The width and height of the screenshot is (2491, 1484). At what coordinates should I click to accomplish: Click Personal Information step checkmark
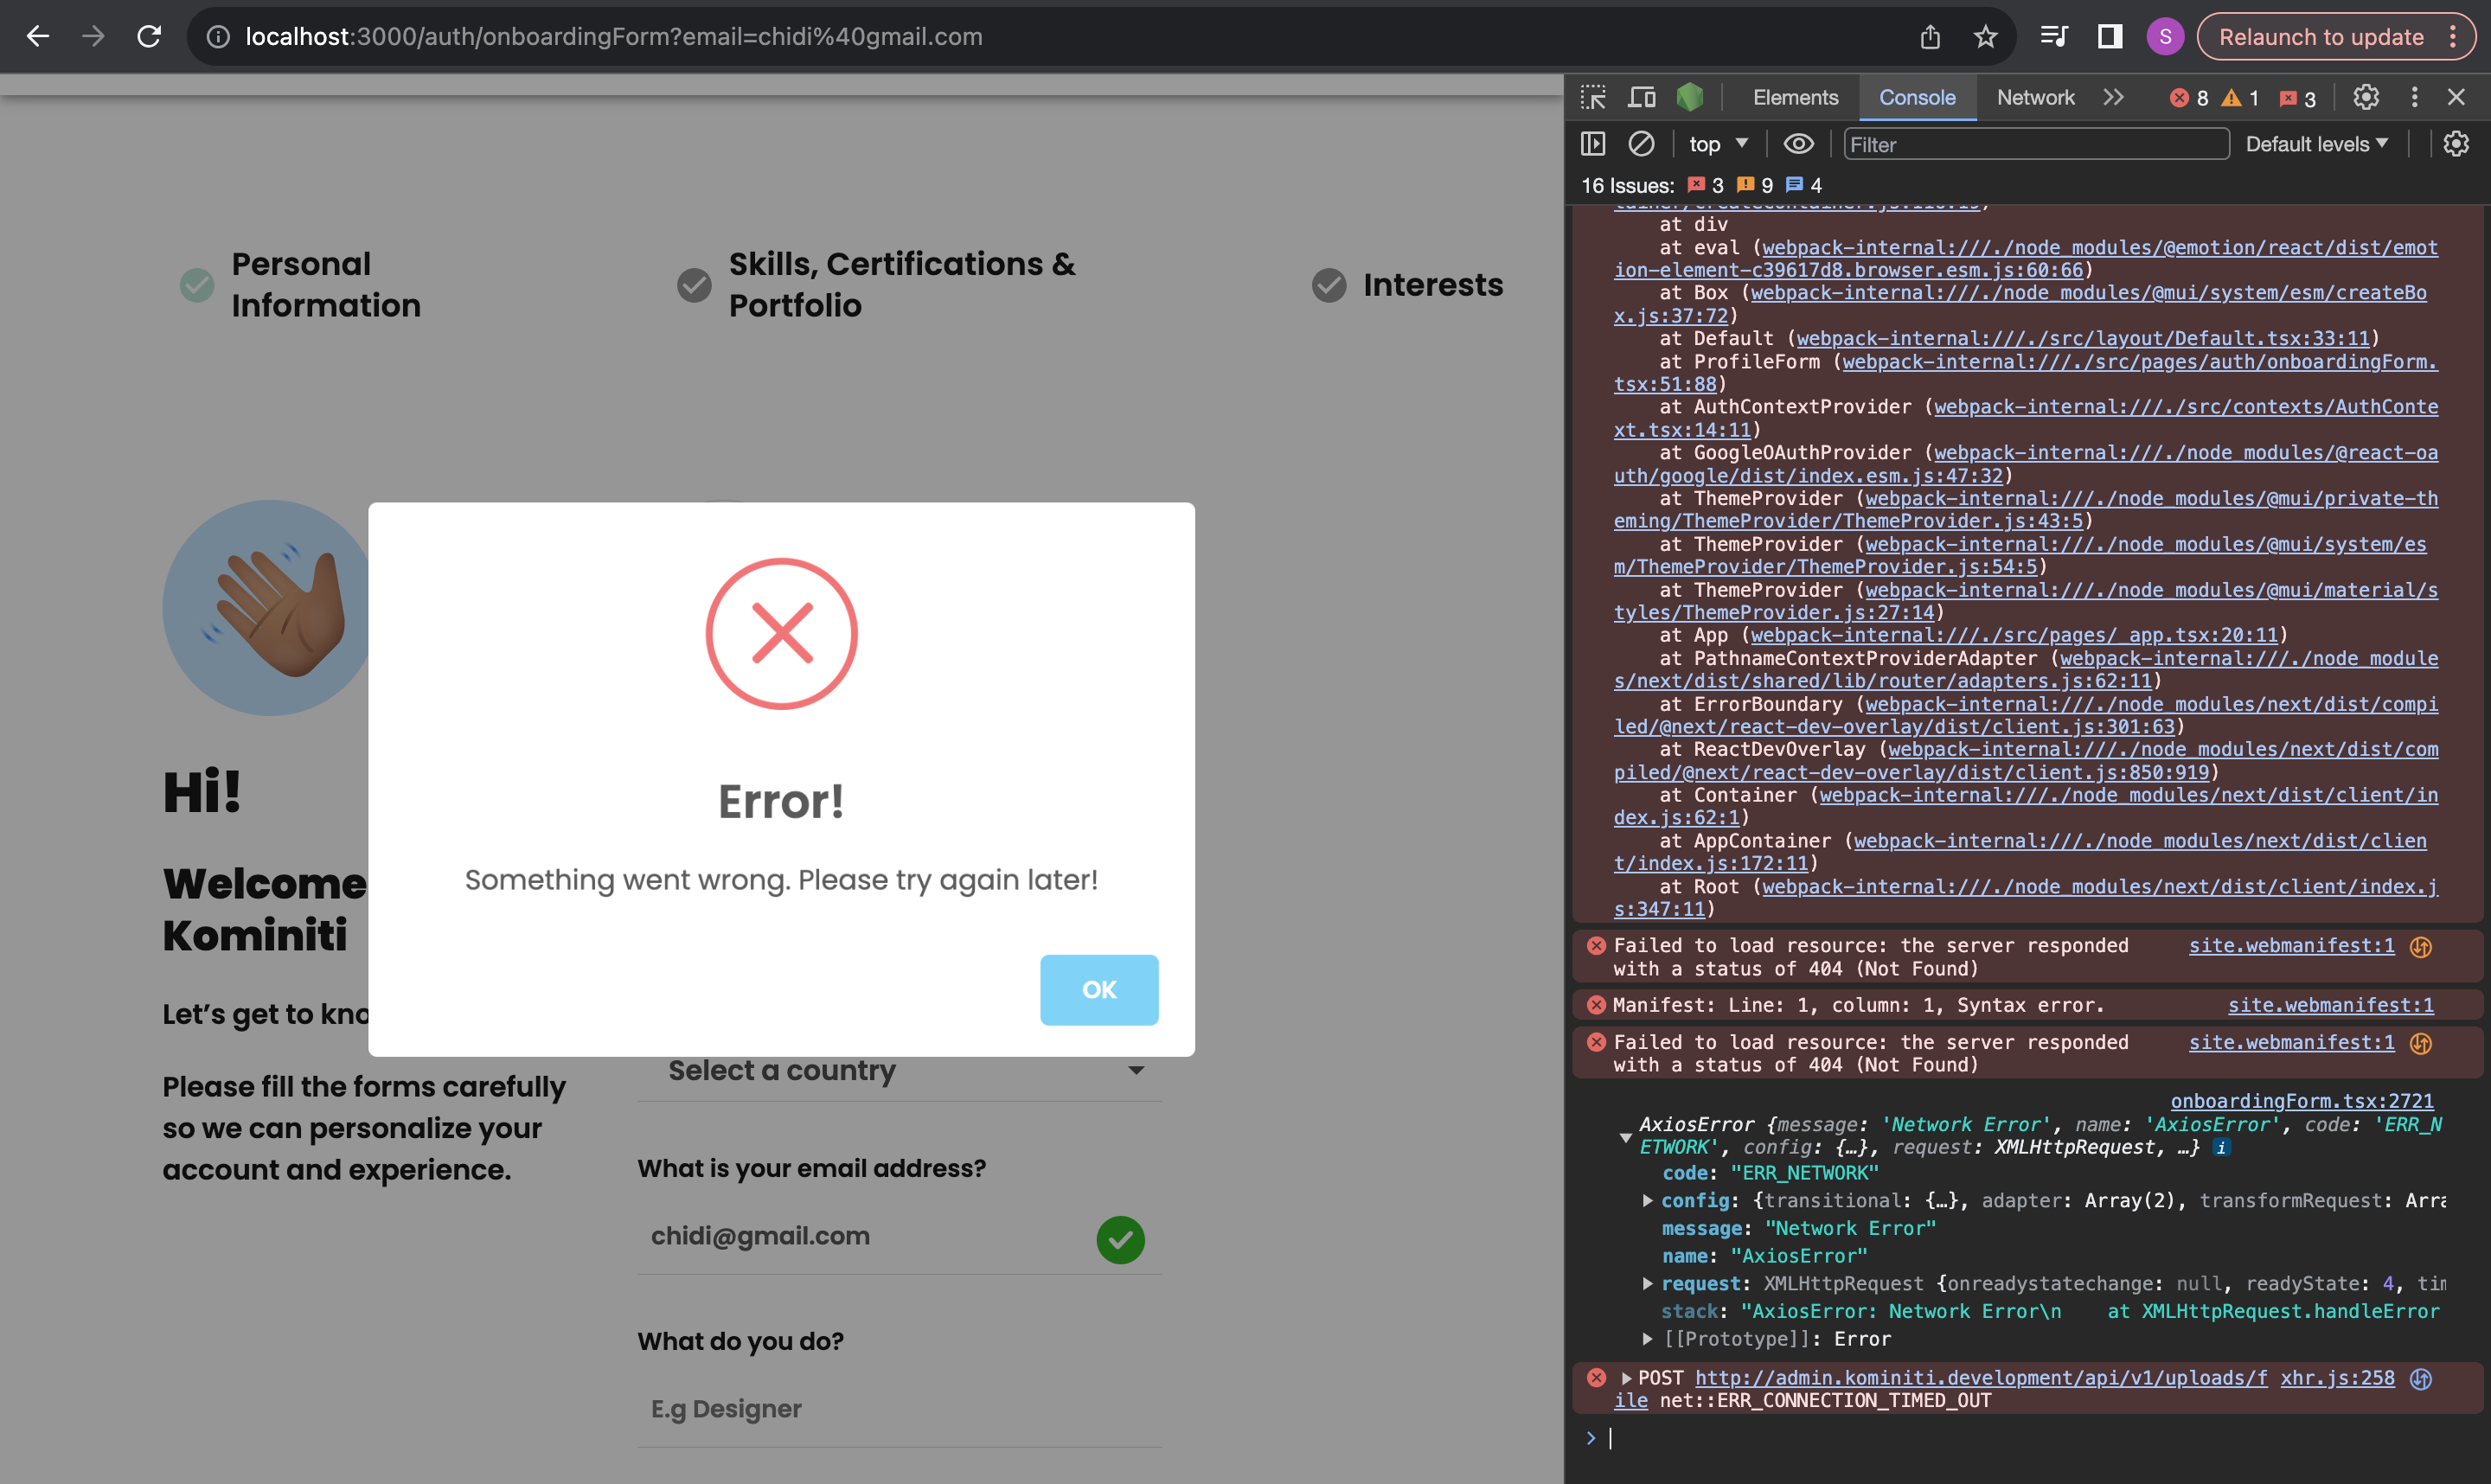(197, 285)
